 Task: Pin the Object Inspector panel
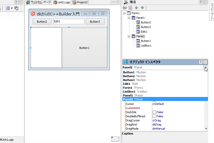[201, 62]
